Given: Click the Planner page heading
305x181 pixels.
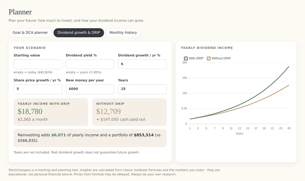Looking at the screenshot, I should pyautogui.click(x=20, y=12).
